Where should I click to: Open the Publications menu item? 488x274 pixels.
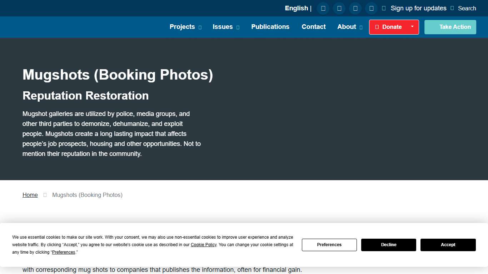270,27
